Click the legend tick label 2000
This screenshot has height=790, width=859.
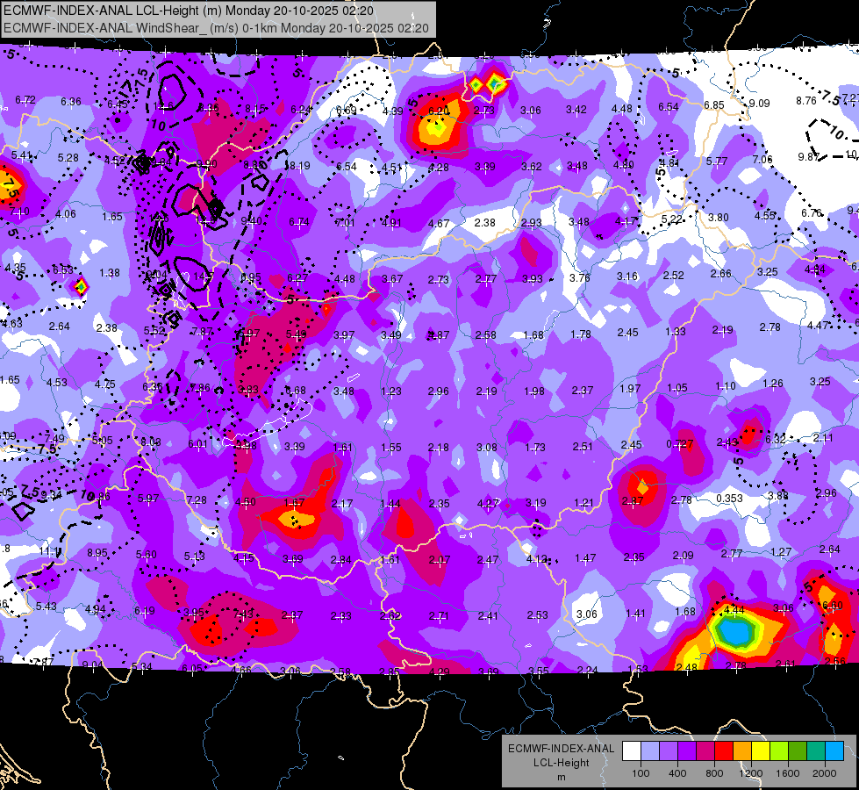click(x=825, y=773)
